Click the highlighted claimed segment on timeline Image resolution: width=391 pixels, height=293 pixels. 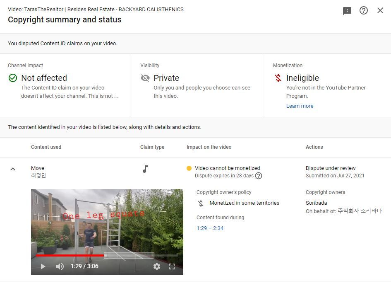click(129, 255)
